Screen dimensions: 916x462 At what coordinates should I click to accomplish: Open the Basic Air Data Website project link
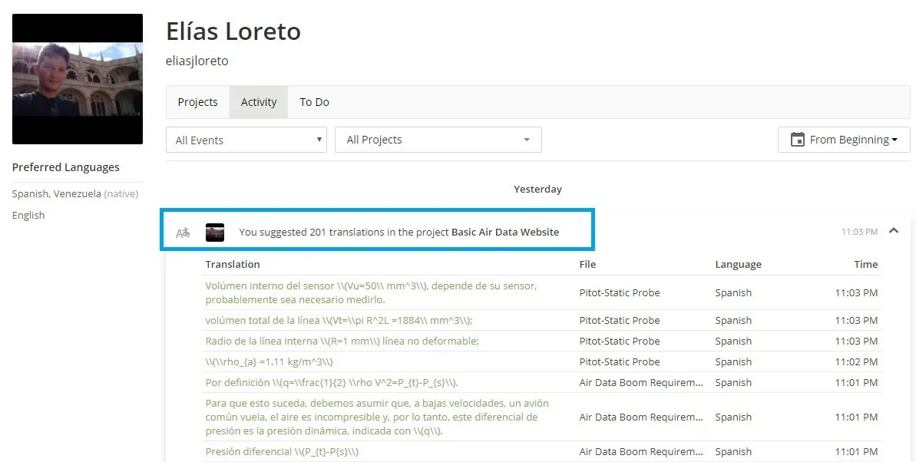tap(505, 232)
